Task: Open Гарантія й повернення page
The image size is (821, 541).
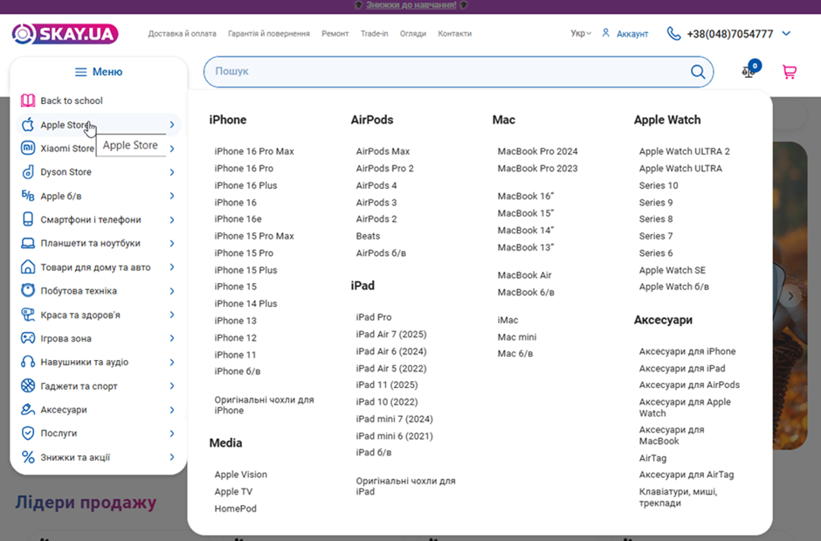Action: 269,33
